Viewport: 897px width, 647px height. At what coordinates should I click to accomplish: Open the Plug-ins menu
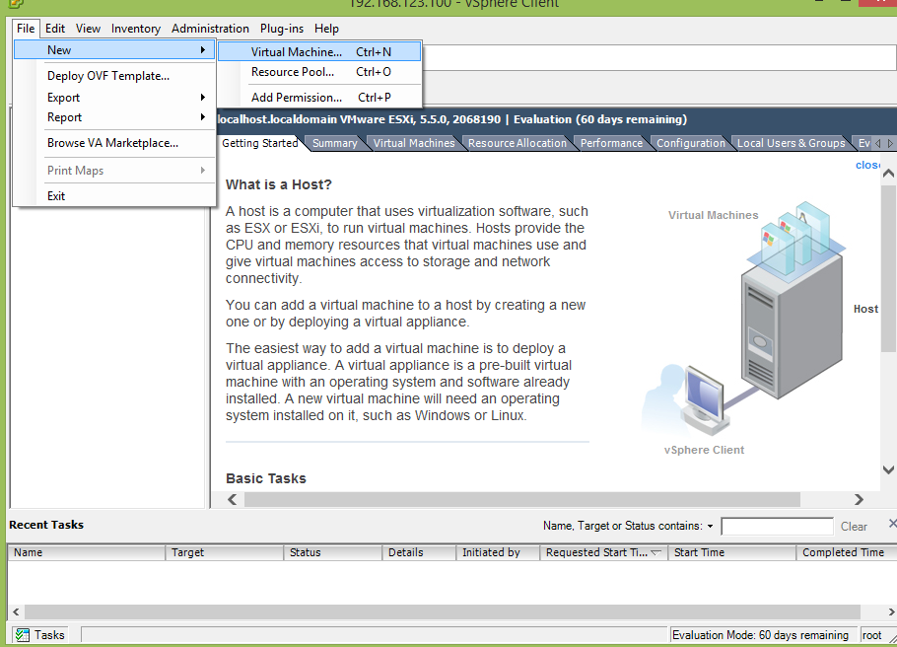point(282,29)
